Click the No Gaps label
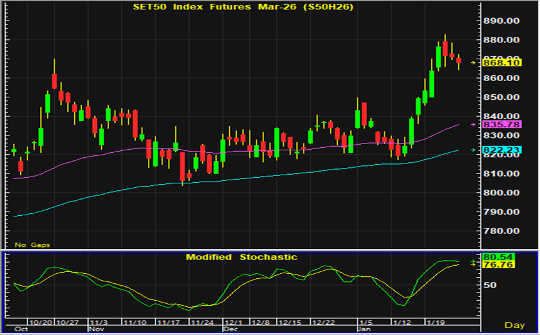The height and width of the screenshot is (335, 540). tap(32, 245)
